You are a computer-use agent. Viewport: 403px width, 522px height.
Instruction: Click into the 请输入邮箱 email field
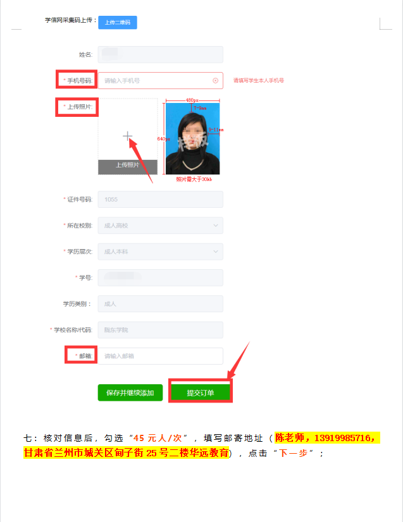point(160,356)
